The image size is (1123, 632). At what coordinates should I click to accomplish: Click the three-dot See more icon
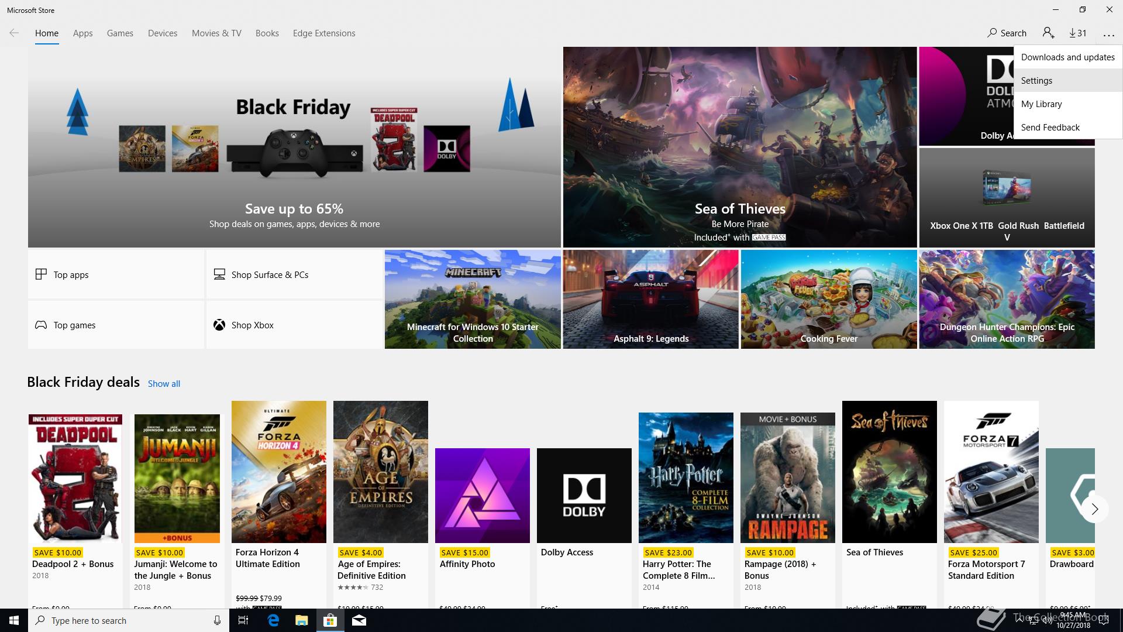(1108, 35)
